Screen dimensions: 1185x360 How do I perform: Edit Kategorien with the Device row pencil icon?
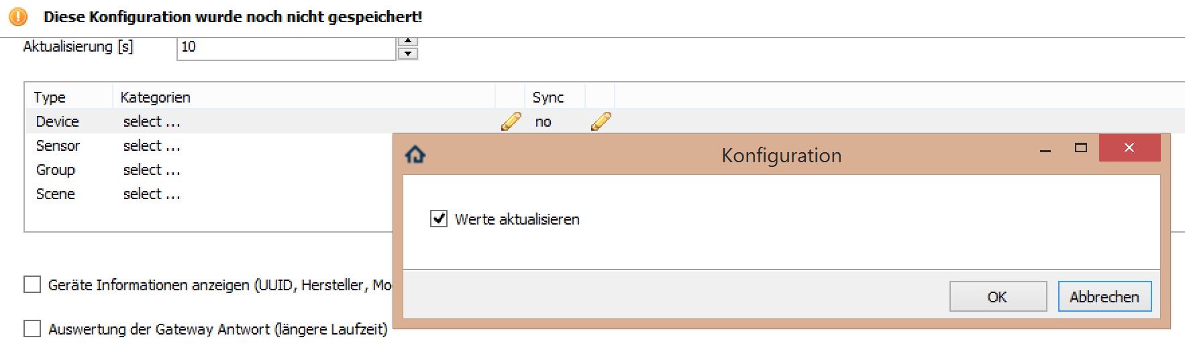pos(511,121)
